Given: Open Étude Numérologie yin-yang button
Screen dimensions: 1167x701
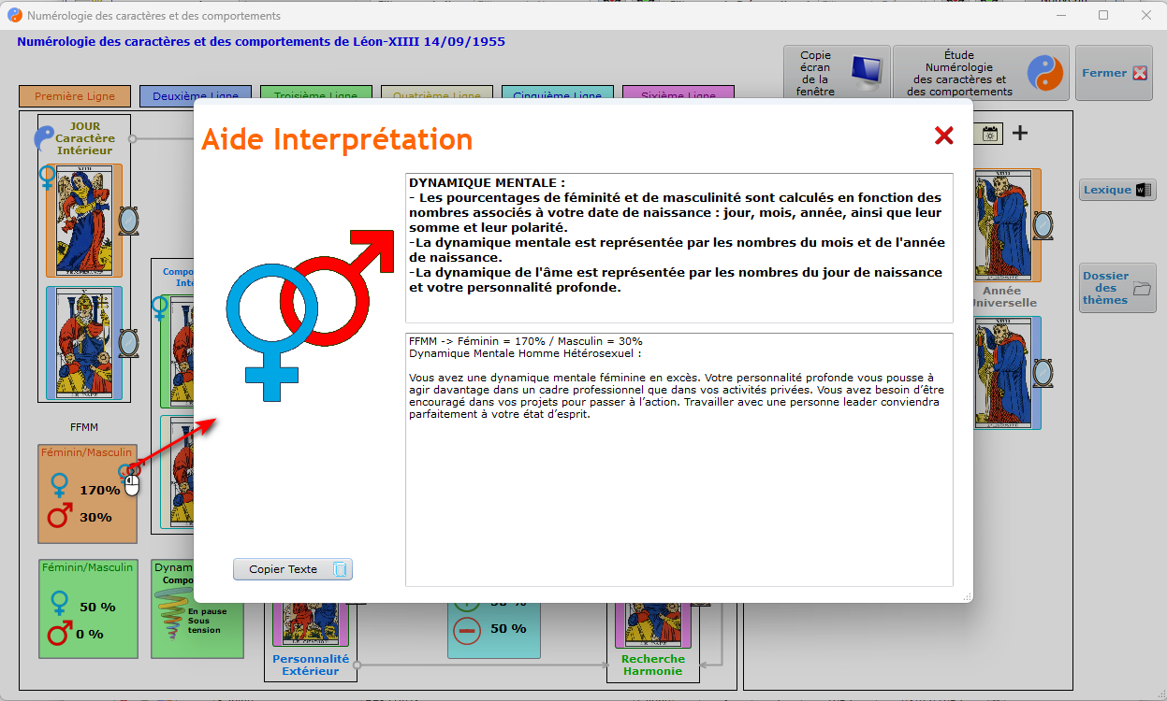Looking at the screenshot, I should pos(980,73).
